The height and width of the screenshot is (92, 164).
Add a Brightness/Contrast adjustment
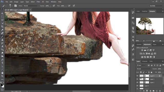(x=142, y=50)
